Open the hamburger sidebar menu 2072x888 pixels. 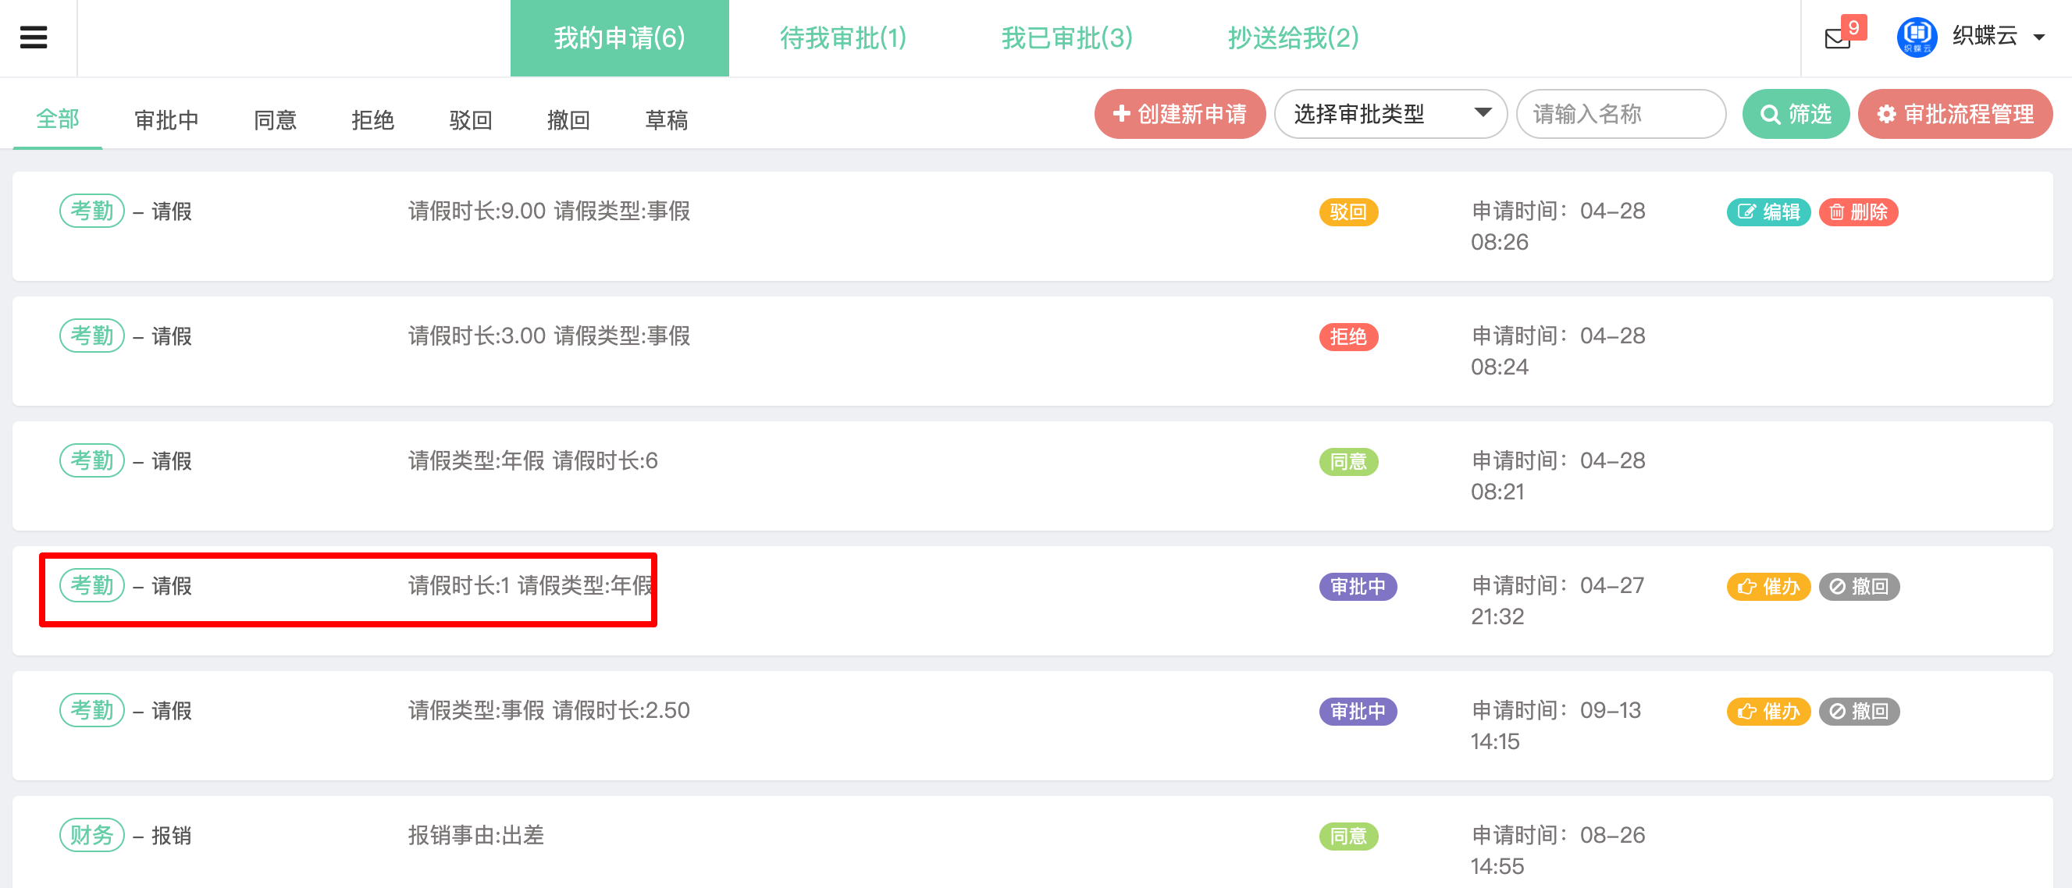(33, 37)
